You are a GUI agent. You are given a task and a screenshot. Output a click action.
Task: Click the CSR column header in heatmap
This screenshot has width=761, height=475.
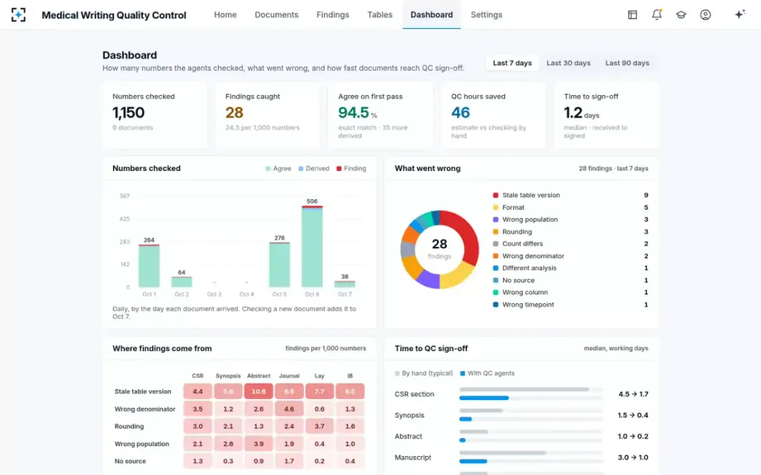[198, 376]
